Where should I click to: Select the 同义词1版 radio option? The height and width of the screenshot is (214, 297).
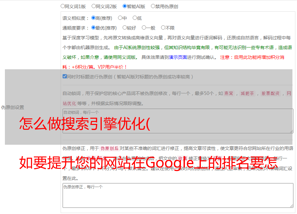pyautogui.click(x=63, y=6)
